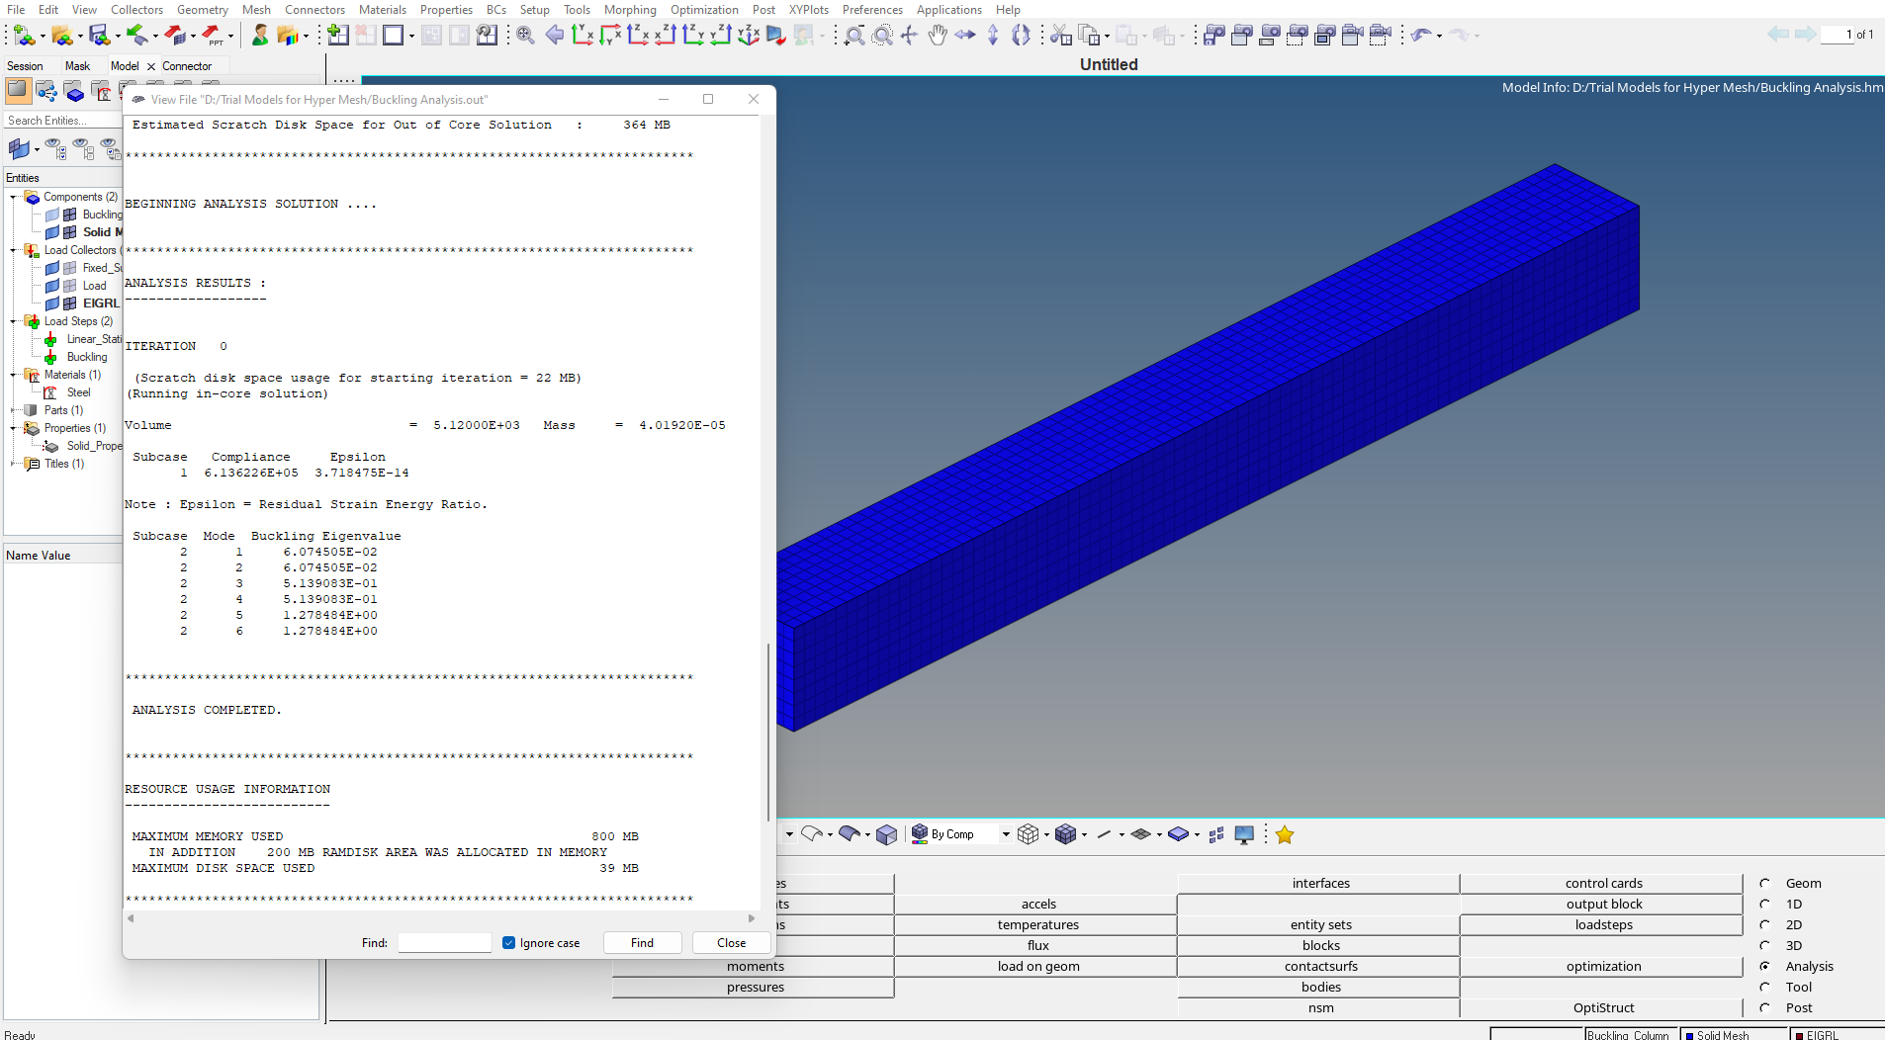The image size is (1885, 1040).
Task: Click inside the Find text field
Action: (x=443, y=942)
